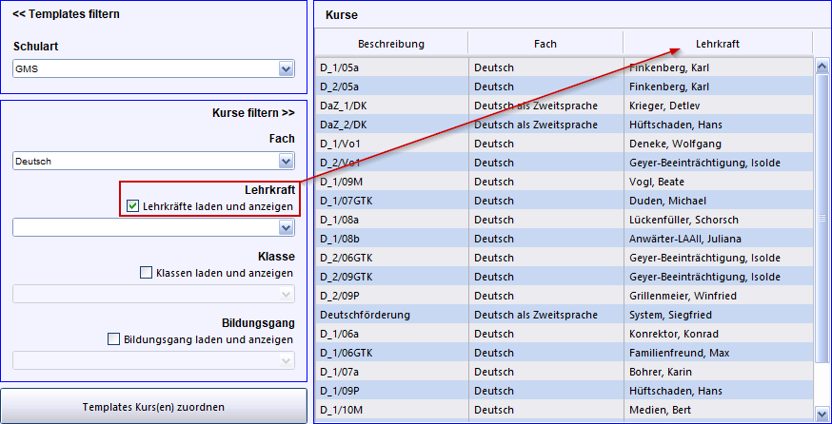Select row D_1/08a

[565, 220]
